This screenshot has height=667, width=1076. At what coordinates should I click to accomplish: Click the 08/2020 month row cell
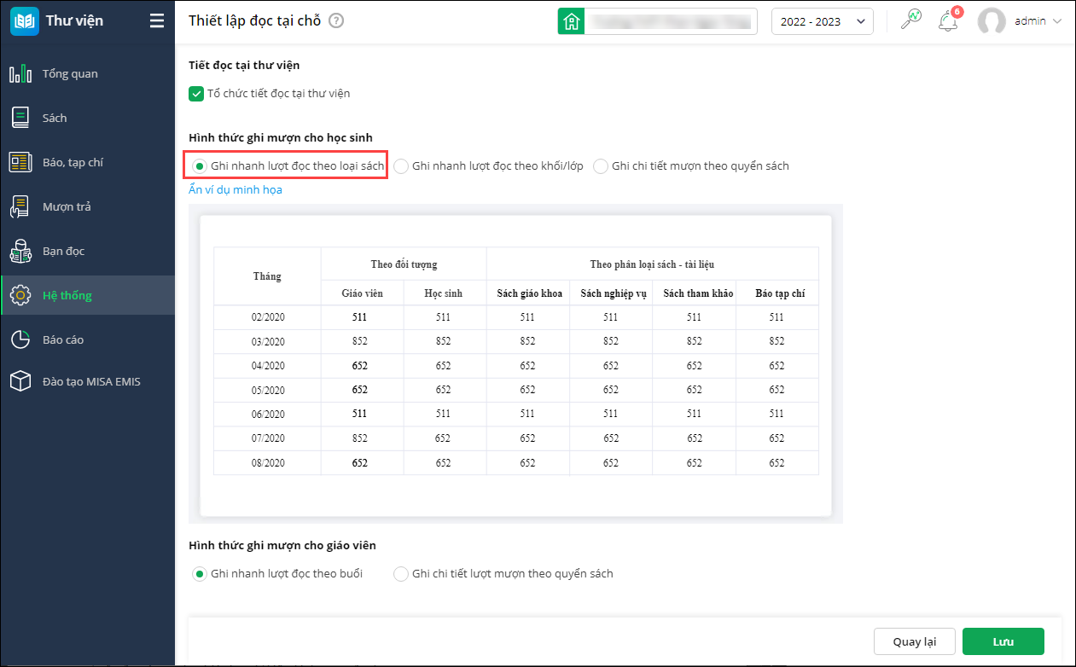(267, 462)
